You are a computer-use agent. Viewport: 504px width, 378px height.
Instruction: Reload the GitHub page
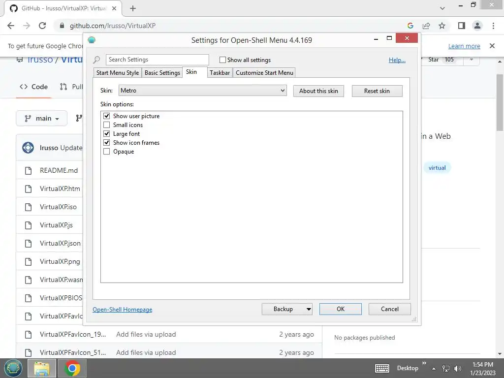pos(42,26)
